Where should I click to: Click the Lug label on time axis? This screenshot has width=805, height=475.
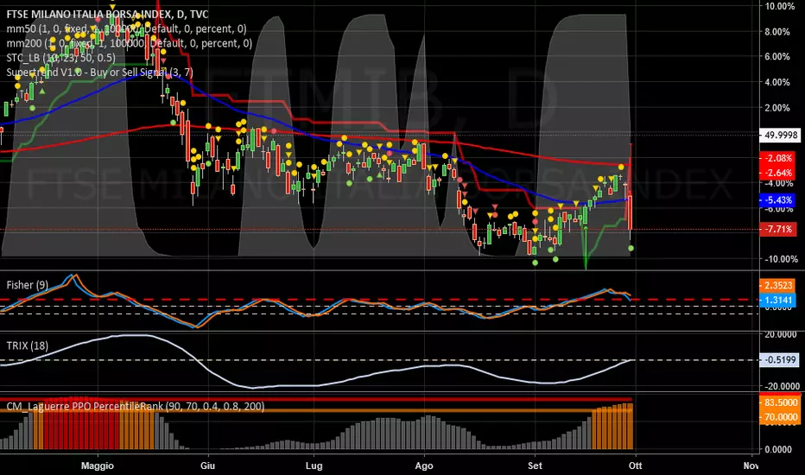click(314, 465)
